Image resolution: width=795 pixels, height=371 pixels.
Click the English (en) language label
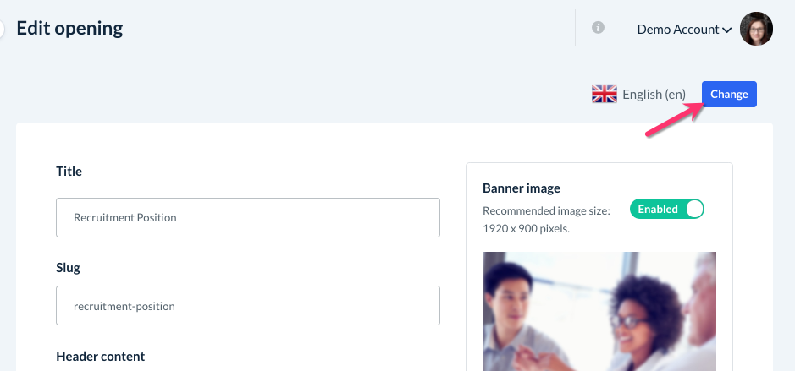pos(654,95)
